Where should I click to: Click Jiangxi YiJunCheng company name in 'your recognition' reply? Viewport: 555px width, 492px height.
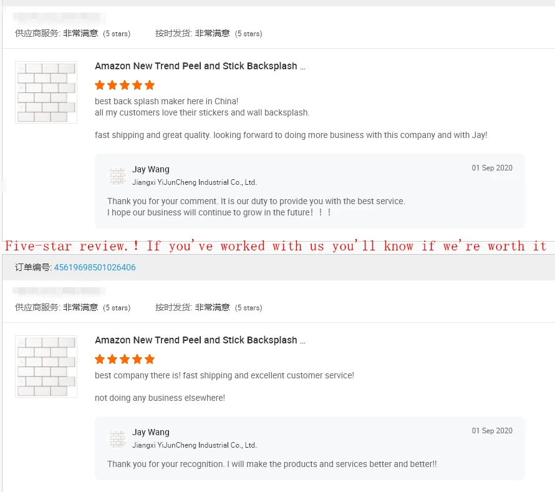tap(195, 445)
